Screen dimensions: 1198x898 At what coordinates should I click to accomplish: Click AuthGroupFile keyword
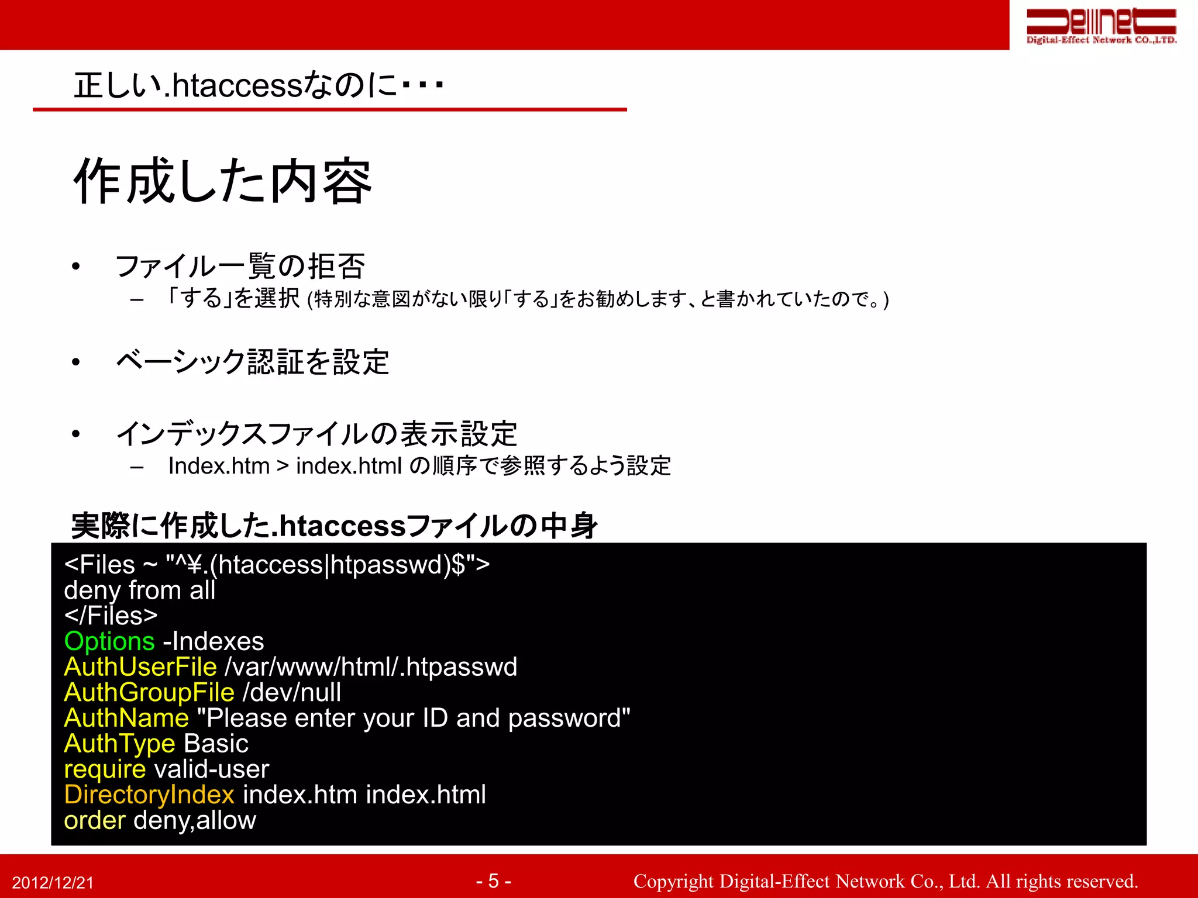149,693
